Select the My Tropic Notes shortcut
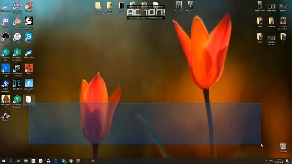 (x=17, y=23)
